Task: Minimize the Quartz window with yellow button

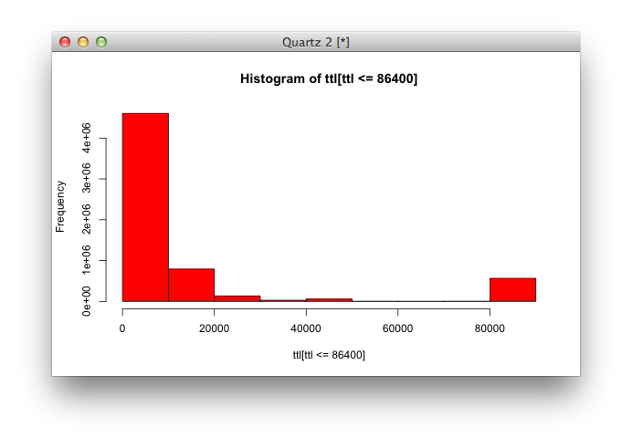Action: pos(83,42)
